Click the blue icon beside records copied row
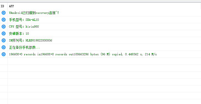The image size is (201, 104). (4, 54)
